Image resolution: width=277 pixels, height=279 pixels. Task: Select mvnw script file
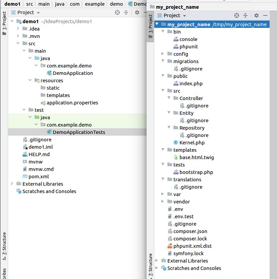[33, 162]
